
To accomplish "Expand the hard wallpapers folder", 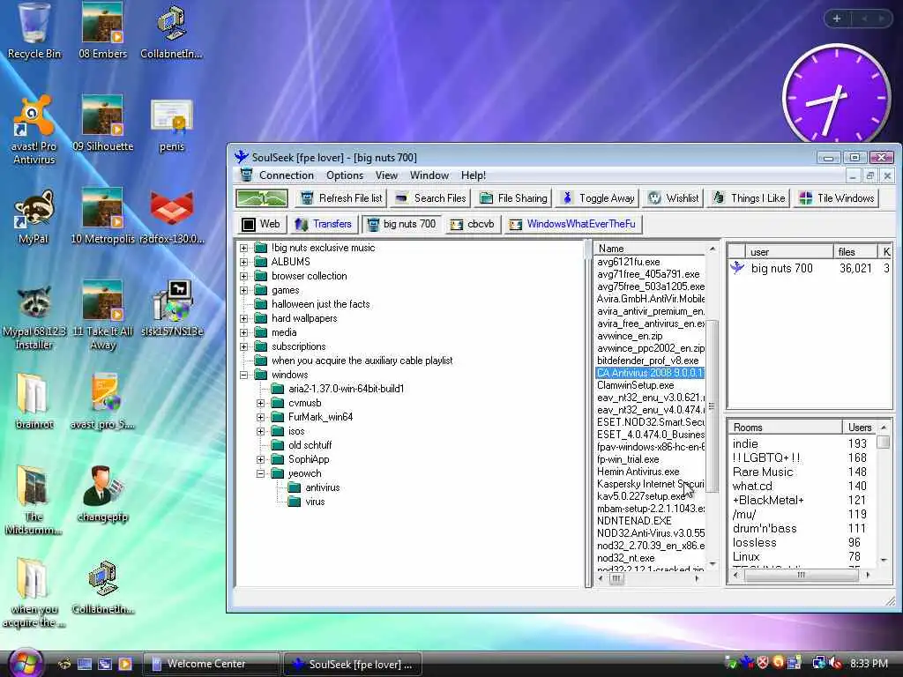I will [x=243, y=318].
